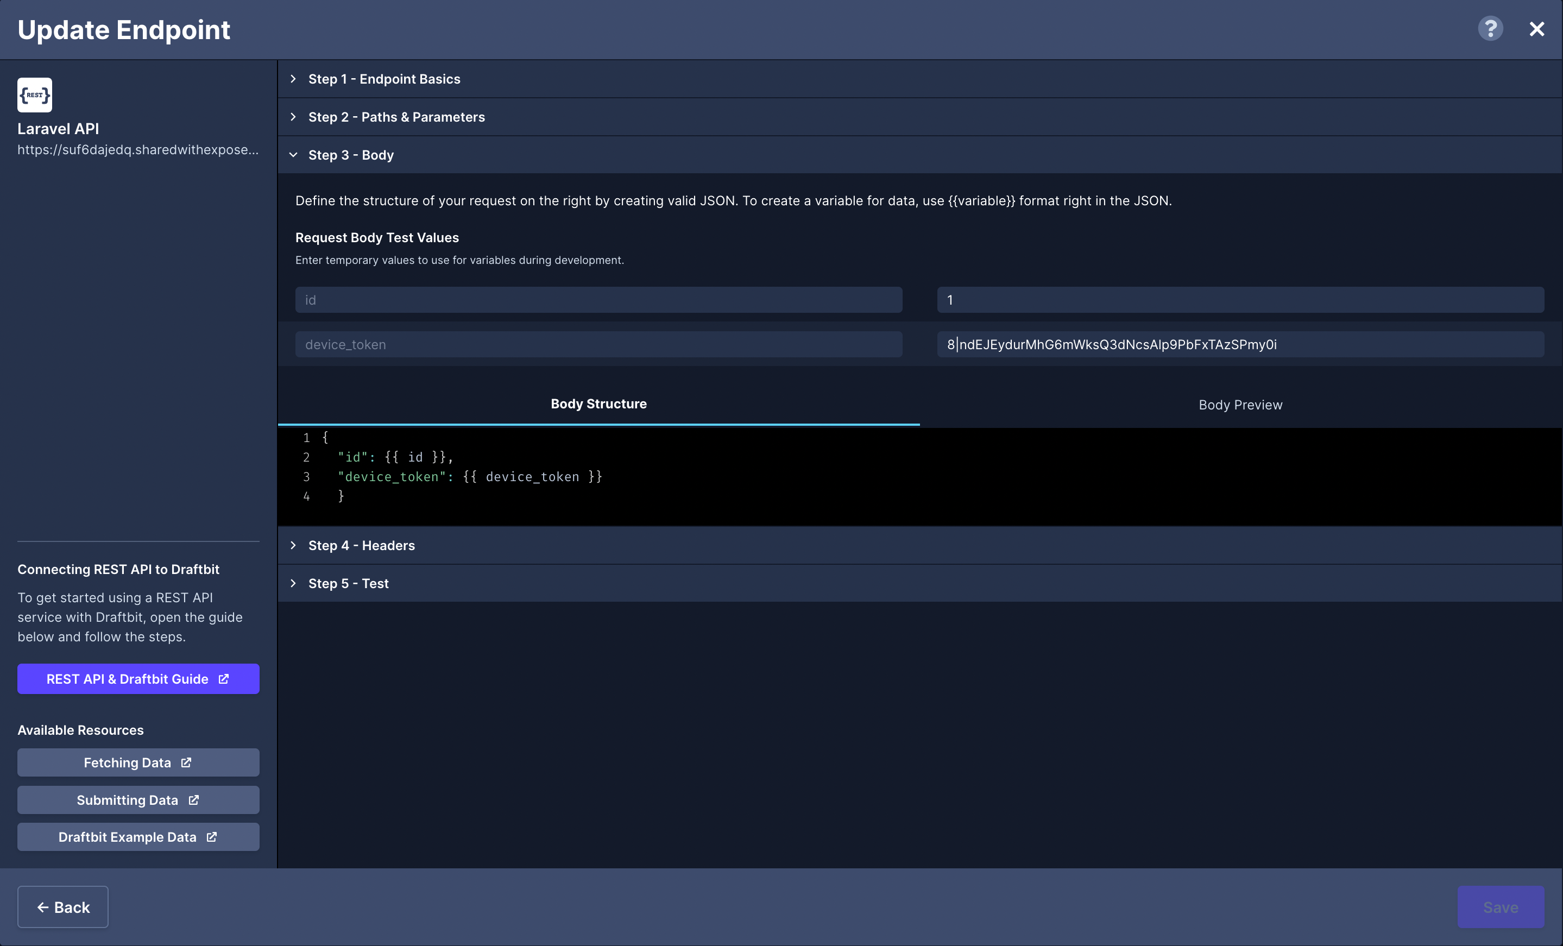
Task: Click external link icon beside Fetching Data
Action: pyautogui.click(x=186, y=762)
